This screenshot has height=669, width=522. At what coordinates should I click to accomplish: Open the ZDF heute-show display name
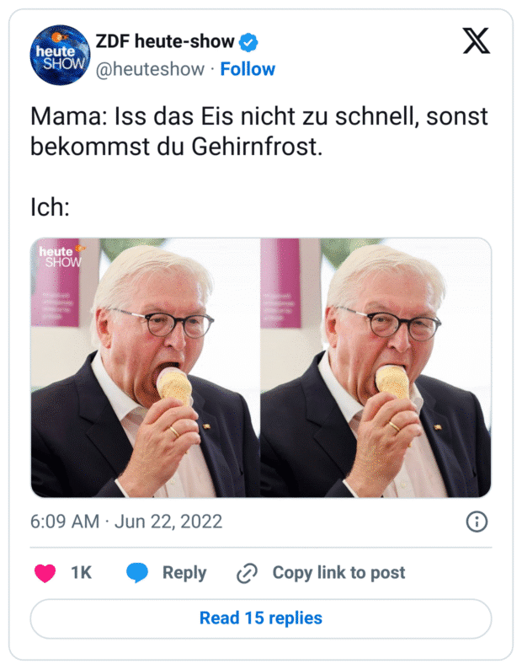(165, 42)
